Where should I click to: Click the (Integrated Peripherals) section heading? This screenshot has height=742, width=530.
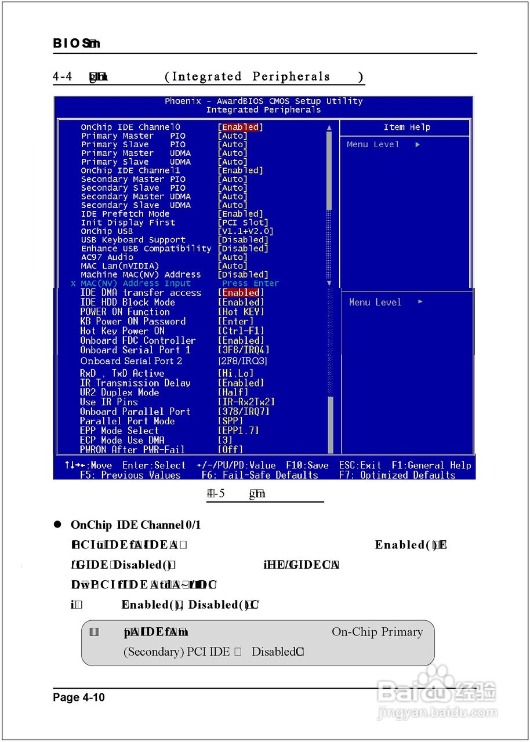[x=264, y=77]
